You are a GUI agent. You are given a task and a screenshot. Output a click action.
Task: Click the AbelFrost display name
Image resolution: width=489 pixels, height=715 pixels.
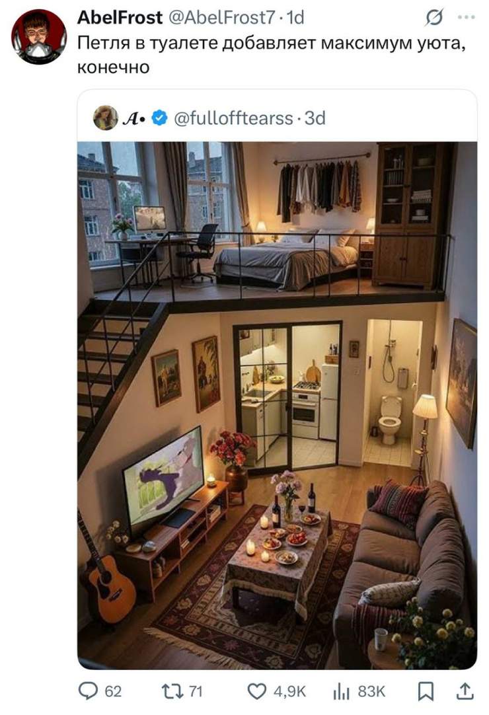120,18
